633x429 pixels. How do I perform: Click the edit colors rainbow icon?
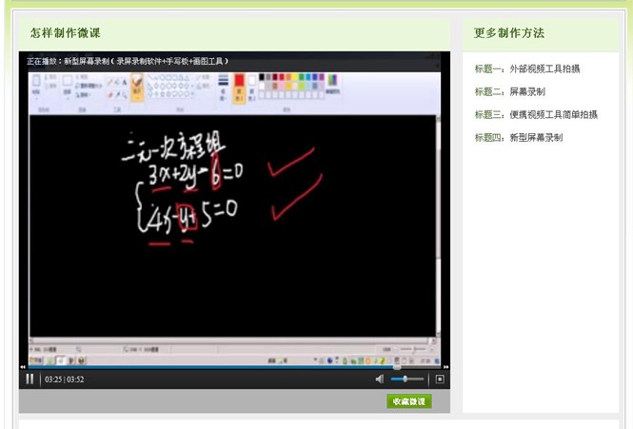point(332,84)
